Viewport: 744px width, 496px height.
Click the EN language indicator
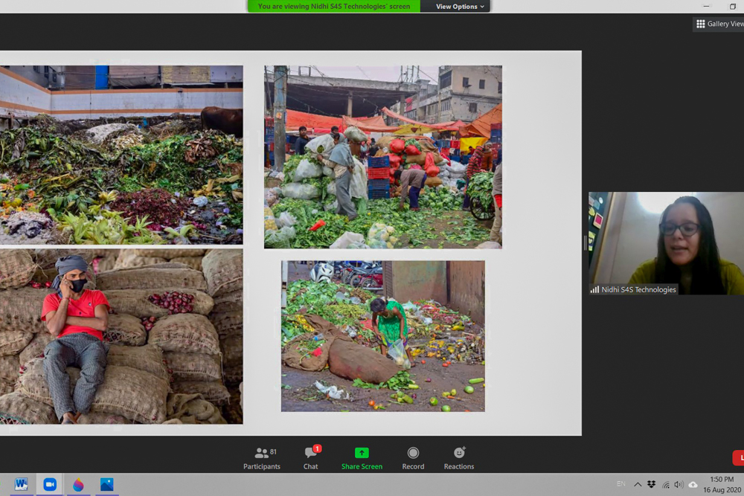pos(621,485)
